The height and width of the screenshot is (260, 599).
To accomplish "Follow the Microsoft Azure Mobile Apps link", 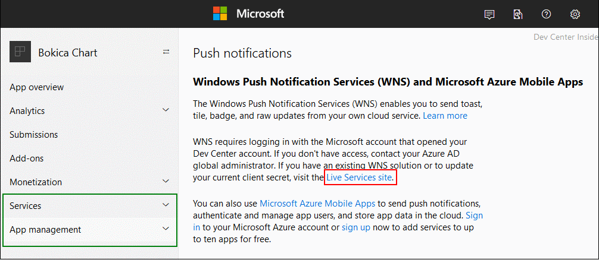I will 317,204.
